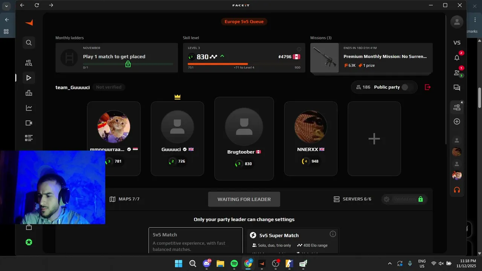482x271 pixels.
Task: Select the Play triangle icon in sidebar
Action: click(x=29, y=78)
